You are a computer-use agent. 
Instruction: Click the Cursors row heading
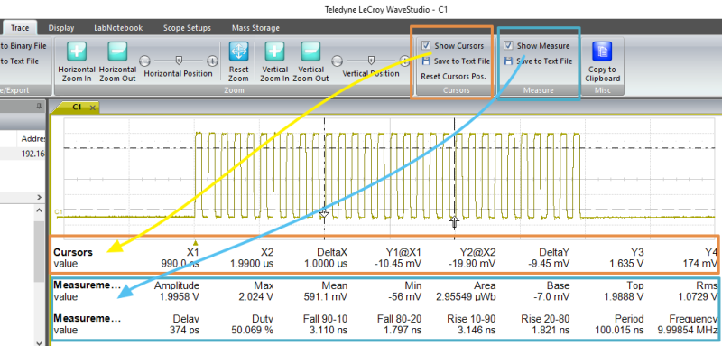[73, 252]
